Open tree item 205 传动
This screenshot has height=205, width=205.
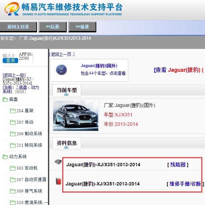click(25, 122)
